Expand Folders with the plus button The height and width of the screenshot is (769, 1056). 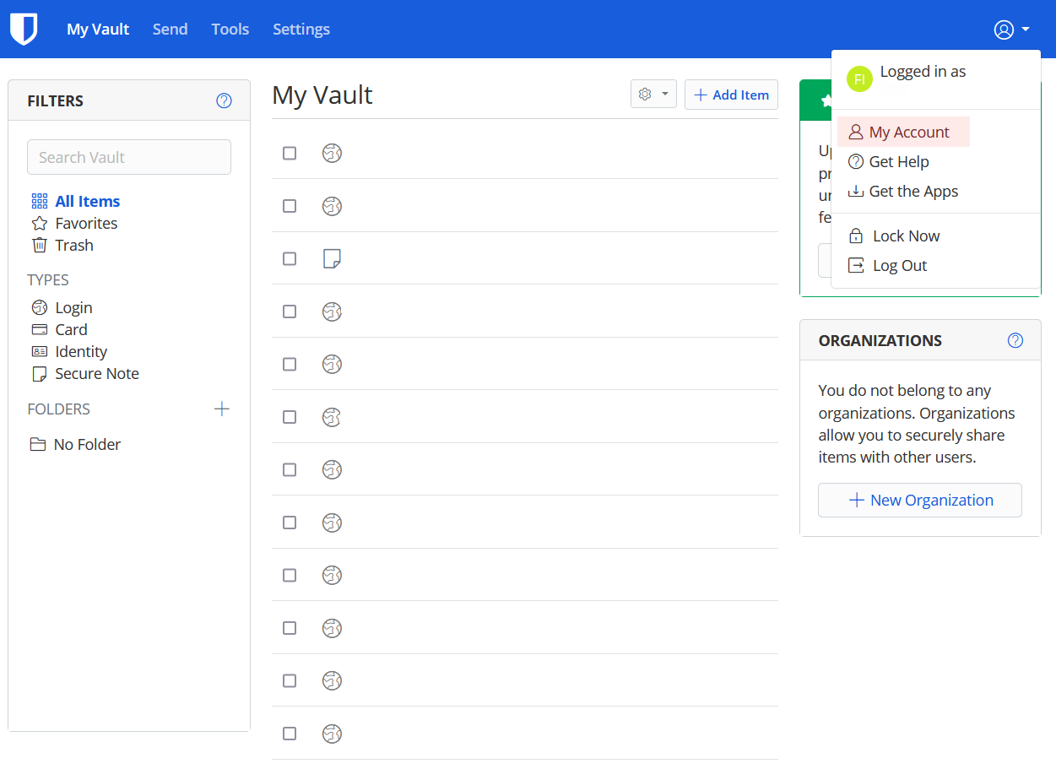pos(221,409)
